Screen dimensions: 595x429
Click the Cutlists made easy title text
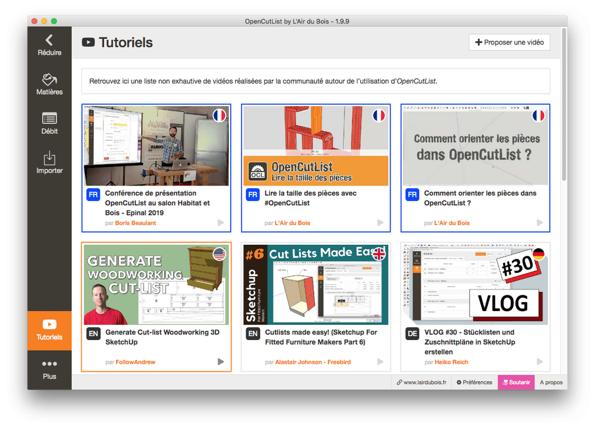[x=321, y=337]
